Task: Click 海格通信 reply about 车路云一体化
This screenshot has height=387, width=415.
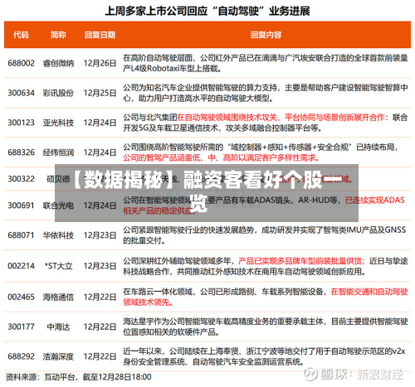Action: pos(266,297)
